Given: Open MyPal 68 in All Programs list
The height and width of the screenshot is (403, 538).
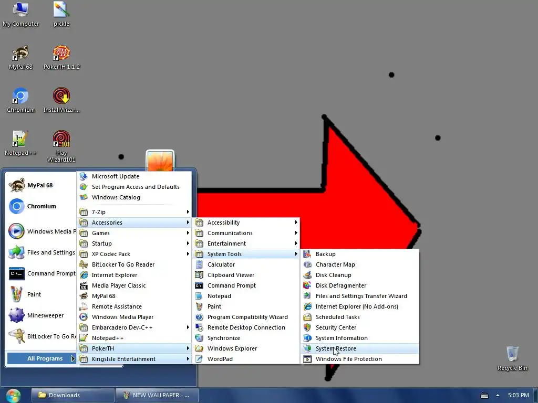Looking at the screenshot, I should tap(134, 296).
